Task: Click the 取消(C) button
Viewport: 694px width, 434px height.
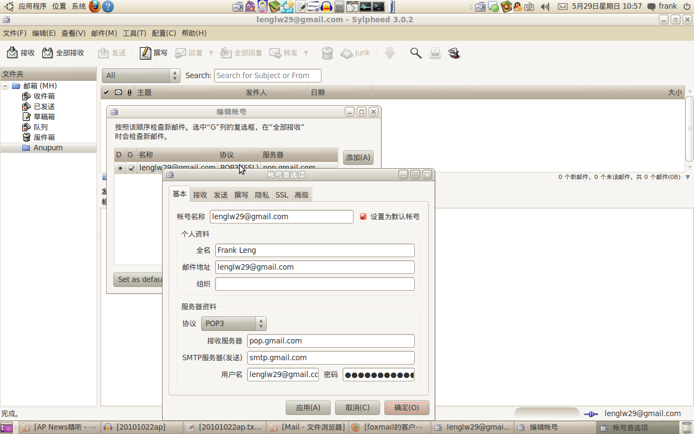Action: click(357, 407)
